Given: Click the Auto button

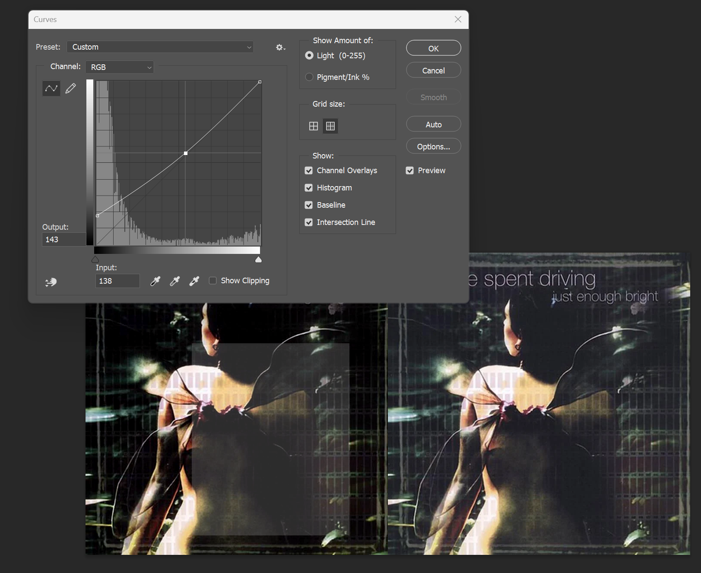Looking at the screenshot, I should (433, 124).
